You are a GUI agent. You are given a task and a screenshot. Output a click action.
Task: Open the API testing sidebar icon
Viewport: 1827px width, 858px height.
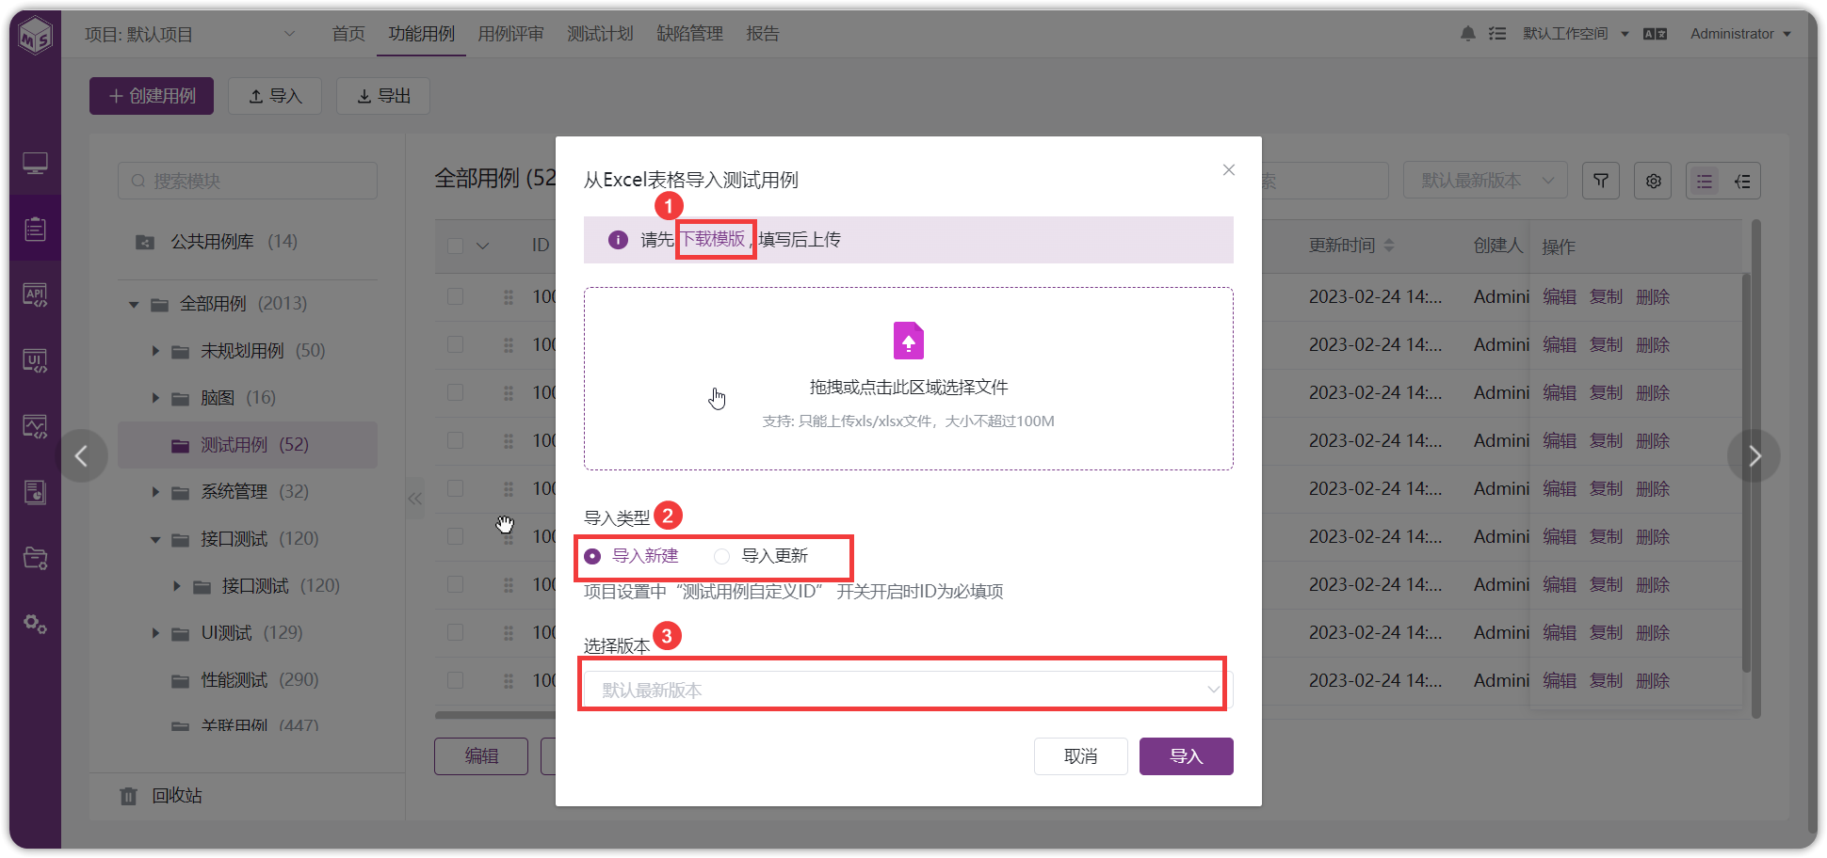coord(36,294)
